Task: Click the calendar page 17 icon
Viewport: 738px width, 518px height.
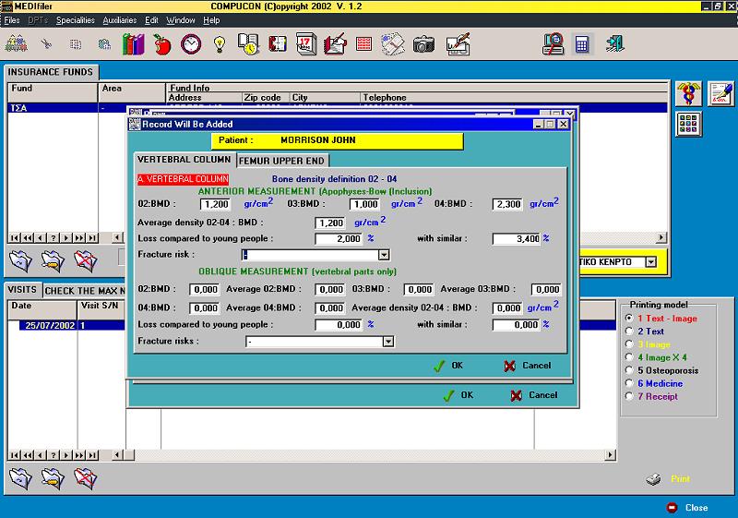Action: (x=306, y=44)
